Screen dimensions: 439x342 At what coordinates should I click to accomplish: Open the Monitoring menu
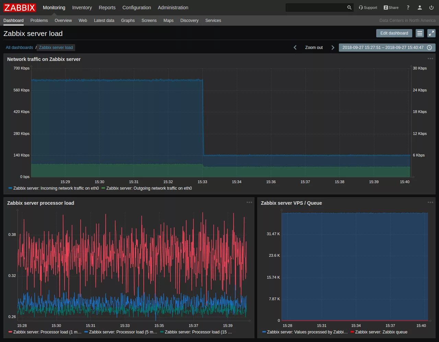click(54, 8)
